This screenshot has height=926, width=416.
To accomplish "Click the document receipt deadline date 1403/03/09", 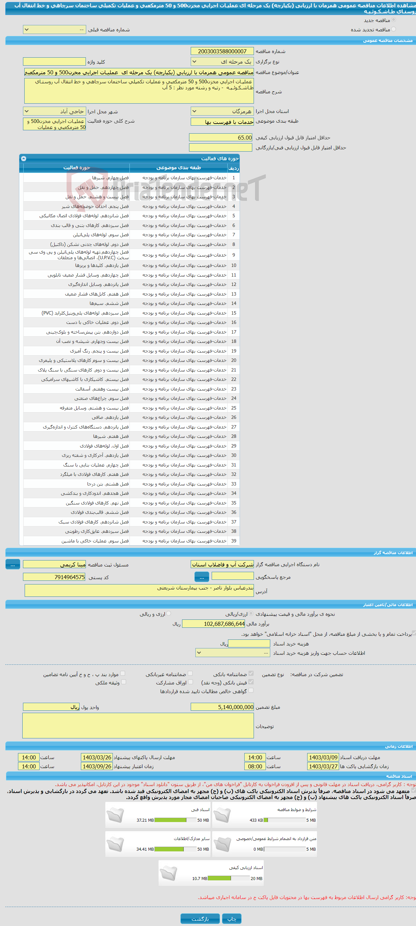I will 323,757.
